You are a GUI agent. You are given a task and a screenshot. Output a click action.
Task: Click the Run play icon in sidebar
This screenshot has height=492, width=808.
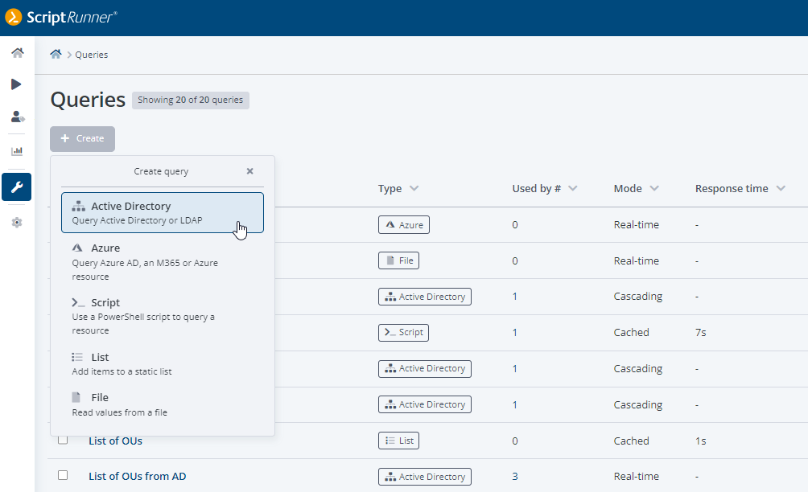pyautogui.click(x=17, y=84)
